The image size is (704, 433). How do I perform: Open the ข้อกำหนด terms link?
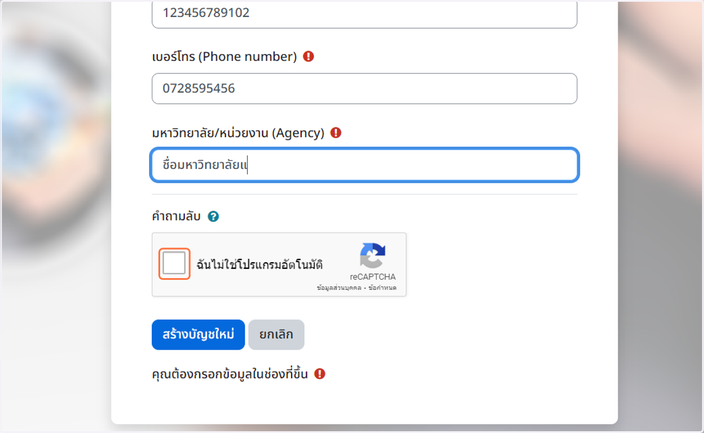(383, 288)
